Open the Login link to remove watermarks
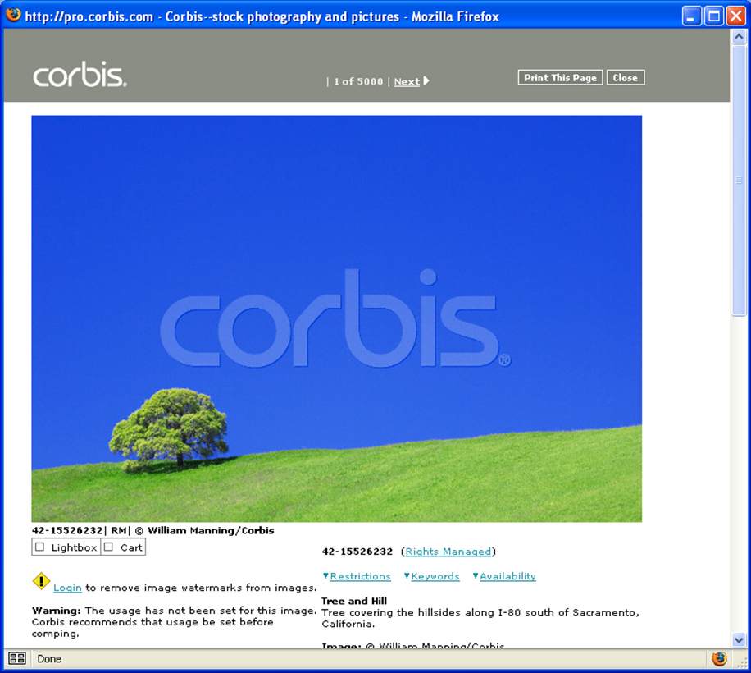 pos(67,588)
